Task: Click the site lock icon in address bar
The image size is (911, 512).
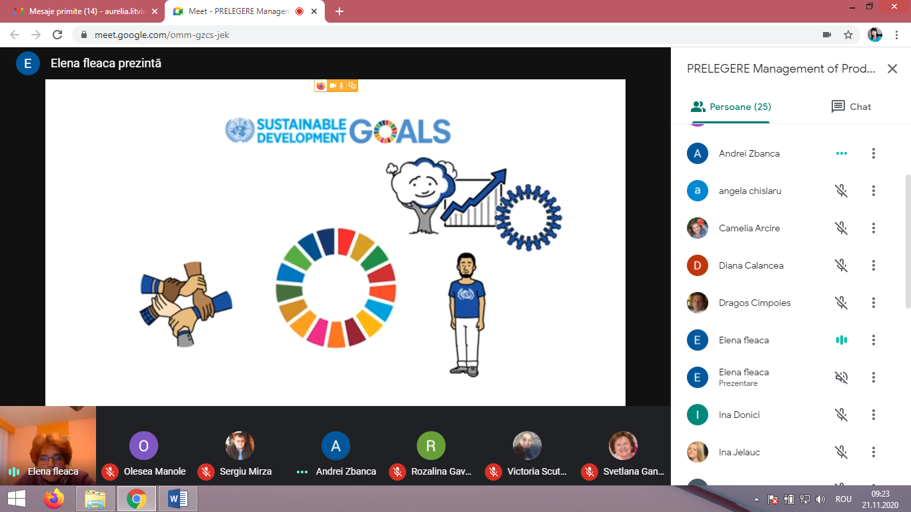Action: tap(84, 35)
